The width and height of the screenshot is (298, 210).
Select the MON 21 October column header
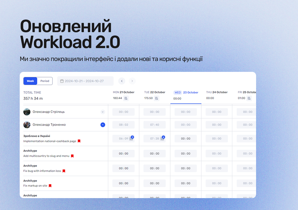123,92
